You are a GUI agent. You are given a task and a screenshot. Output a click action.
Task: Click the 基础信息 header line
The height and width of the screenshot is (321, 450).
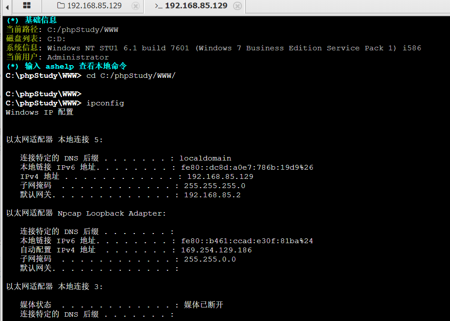[32, 20]
